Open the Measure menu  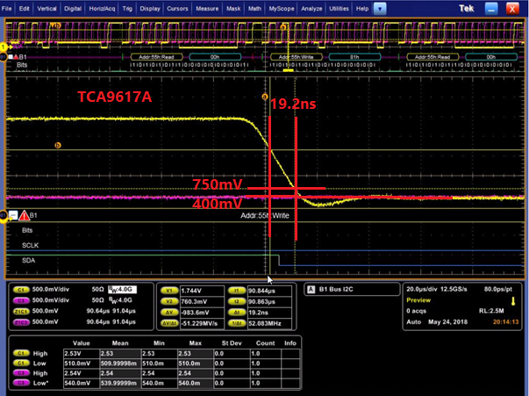coord(207,9)
